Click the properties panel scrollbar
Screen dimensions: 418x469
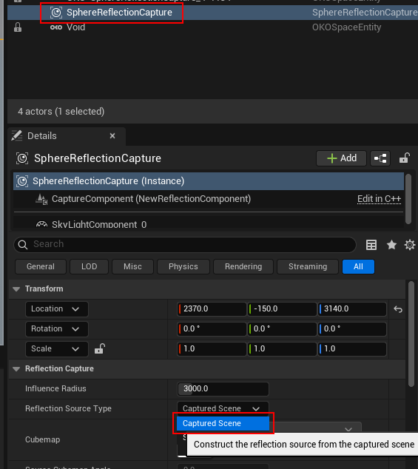(x=411, y=334)
